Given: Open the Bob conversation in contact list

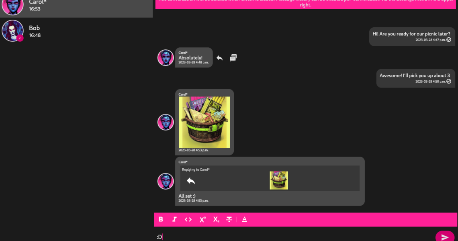Looking at the screenshot, I should 76,31.
